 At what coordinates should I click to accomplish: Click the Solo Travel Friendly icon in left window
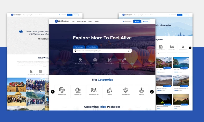click(31, 72)
